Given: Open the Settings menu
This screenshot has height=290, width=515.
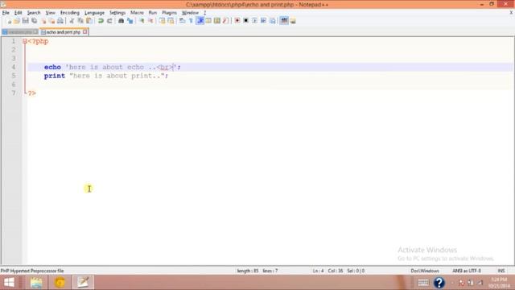Looking at the screenshot, I should click(117, 13).
